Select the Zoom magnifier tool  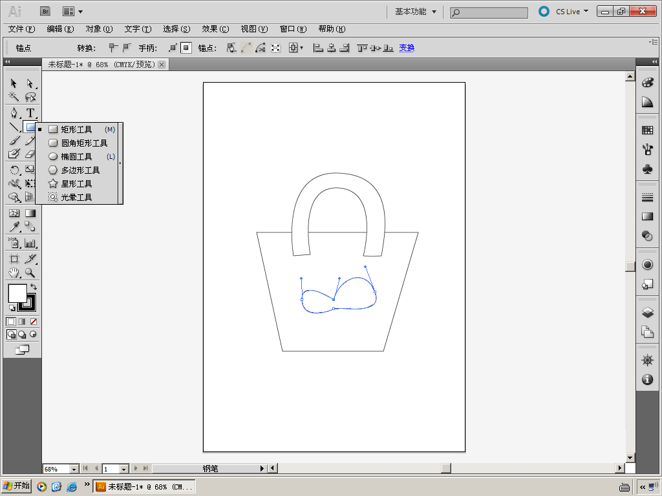30,273
